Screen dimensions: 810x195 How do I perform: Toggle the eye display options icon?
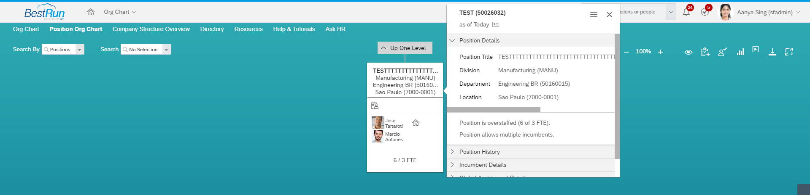688,52
